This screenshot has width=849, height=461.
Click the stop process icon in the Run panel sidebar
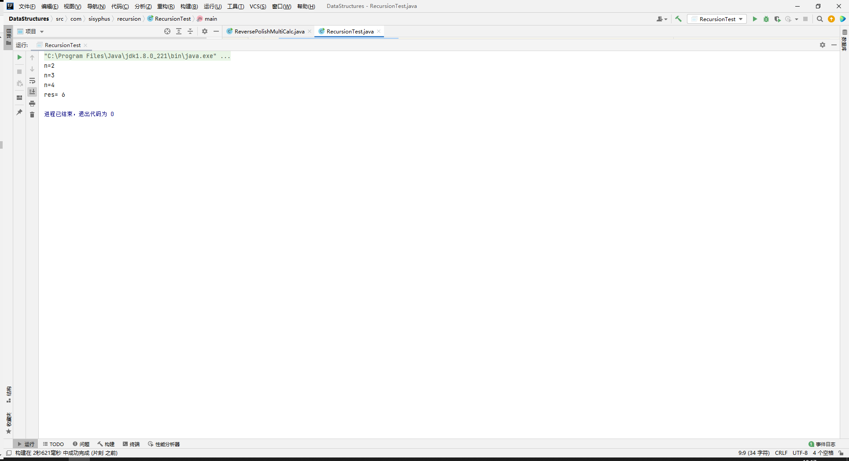[19, 72]
